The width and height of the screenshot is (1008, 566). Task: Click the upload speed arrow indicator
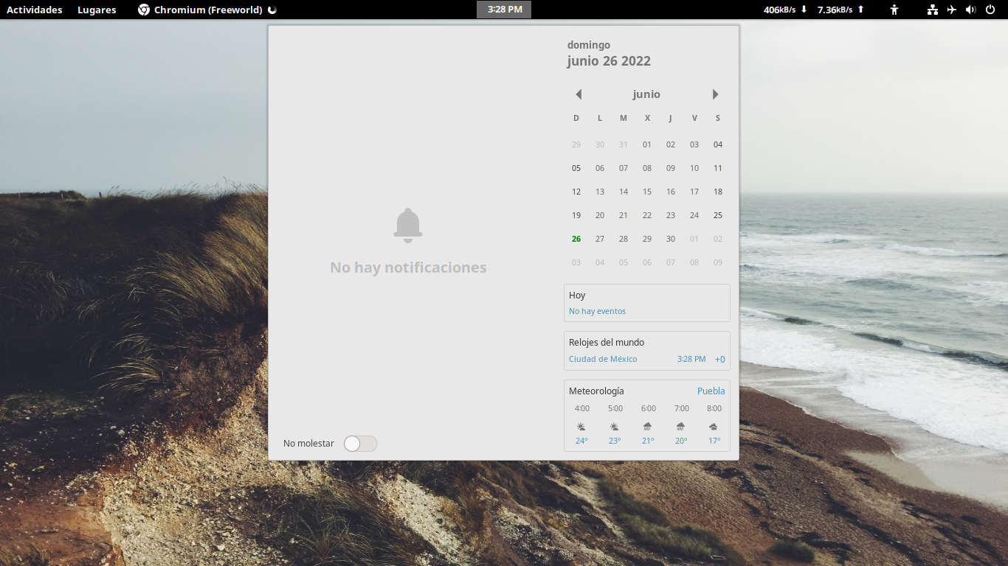pyautogui.click(x=860, y=10)
